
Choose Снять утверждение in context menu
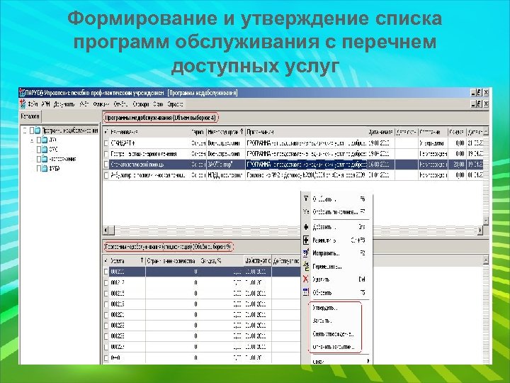point(333,334)
